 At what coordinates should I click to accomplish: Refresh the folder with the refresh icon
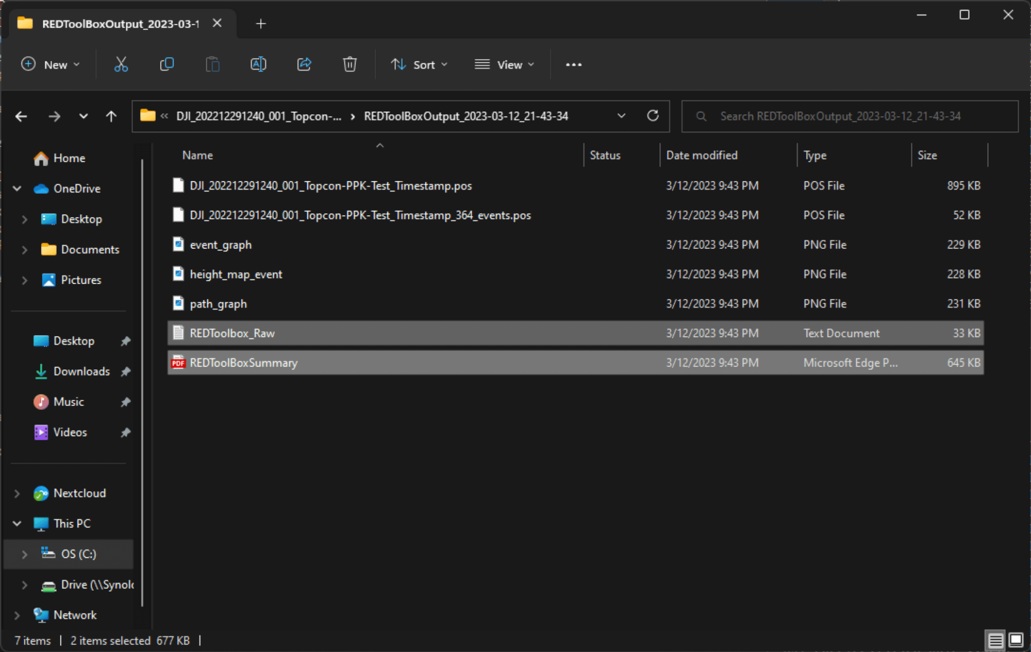[653, 116]
